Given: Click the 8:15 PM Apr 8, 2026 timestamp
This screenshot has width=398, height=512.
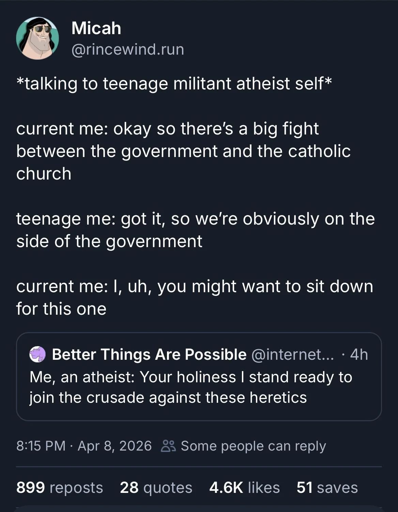Looking at the screenshot, I should (x=84, y=446).
